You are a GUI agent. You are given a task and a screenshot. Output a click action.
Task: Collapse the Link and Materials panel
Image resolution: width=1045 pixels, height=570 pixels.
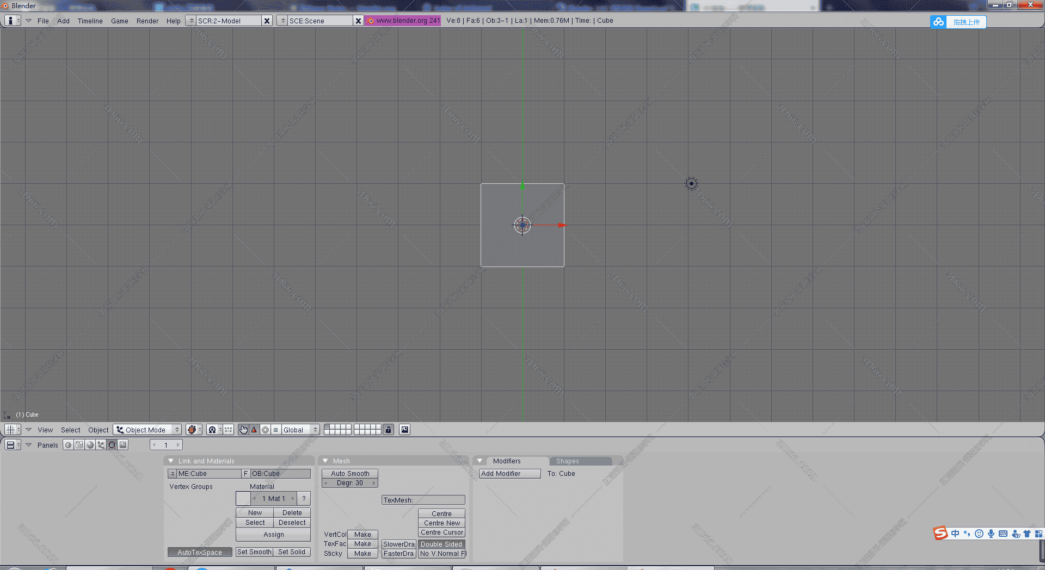(171, 461)
